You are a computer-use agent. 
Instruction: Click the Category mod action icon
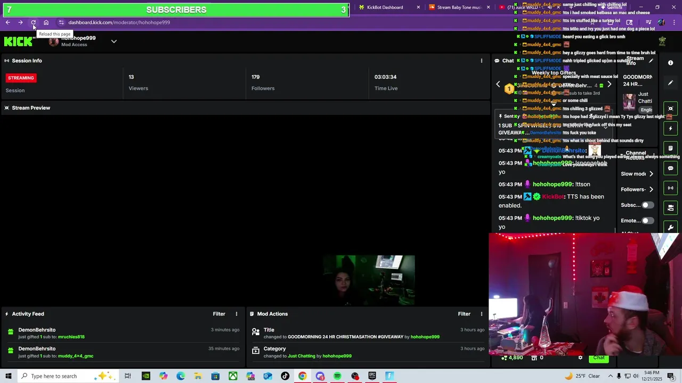coord(256,352)
